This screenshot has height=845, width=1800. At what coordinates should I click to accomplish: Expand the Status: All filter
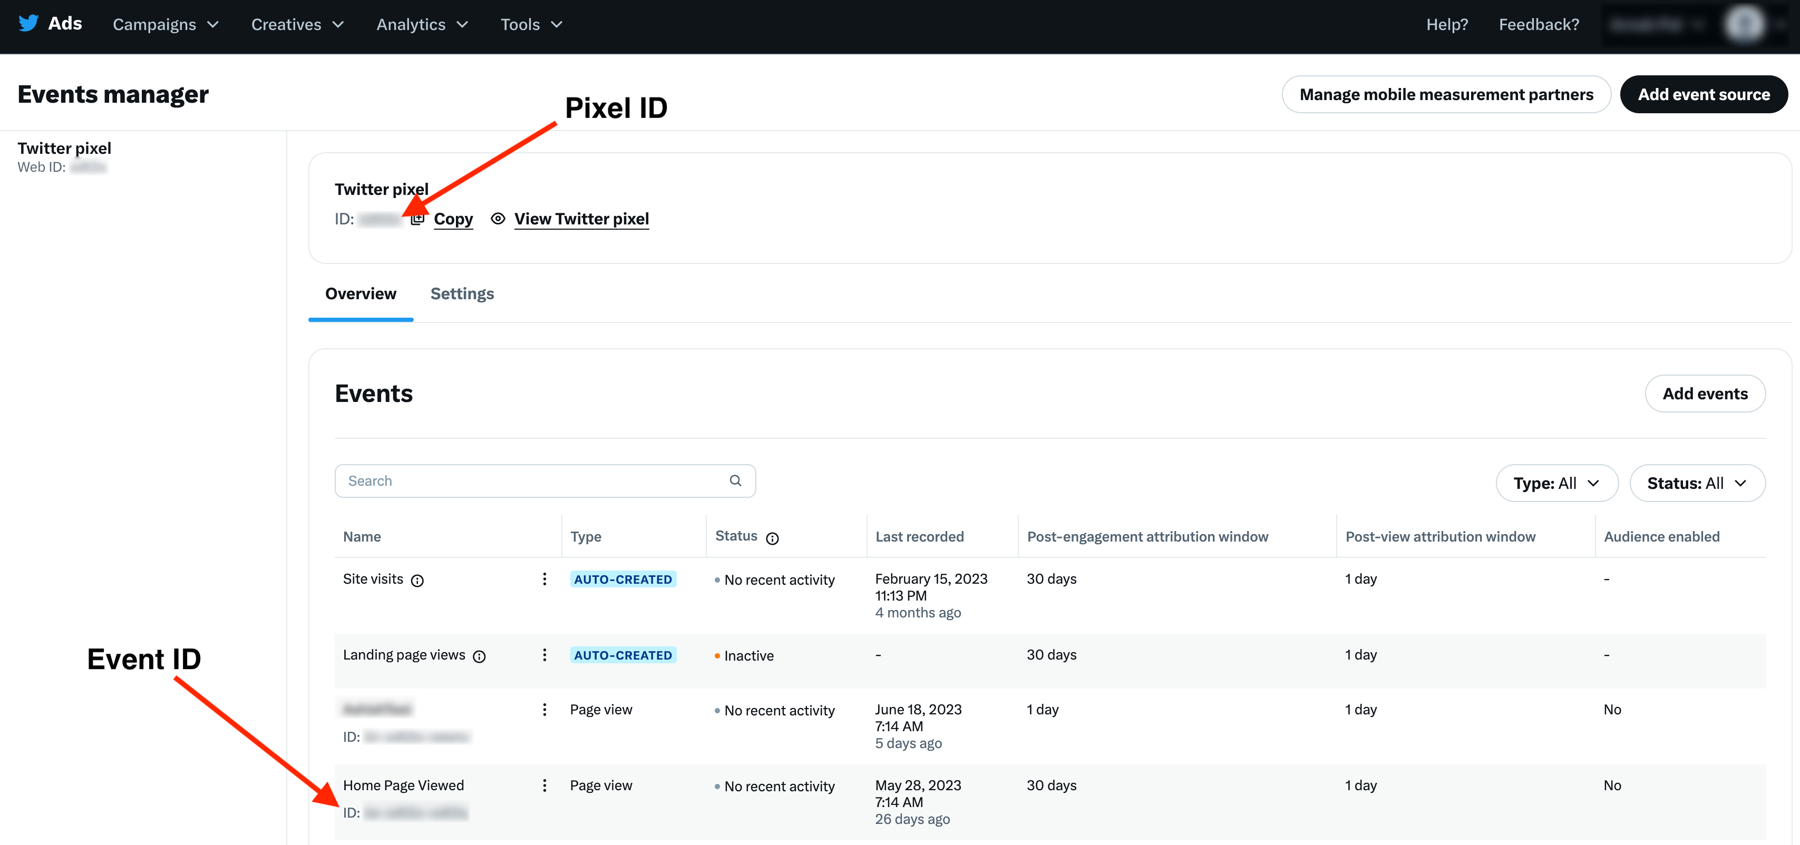coord(1697,483)
